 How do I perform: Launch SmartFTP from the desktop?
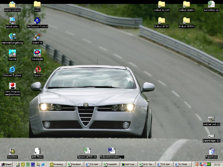[37, 37]
